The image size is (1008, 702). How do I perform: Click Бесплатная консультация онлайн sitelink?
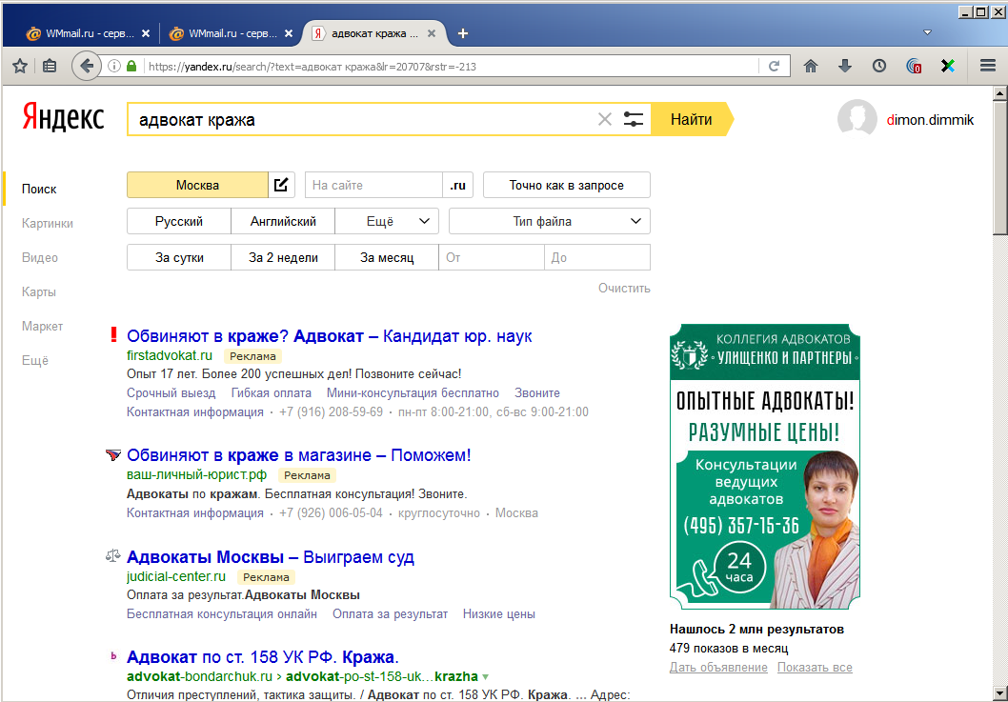pos(222,614)
